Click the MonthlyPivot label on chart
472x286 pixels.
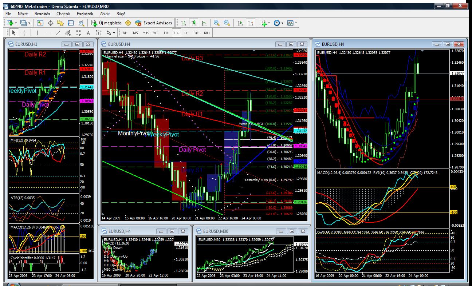(x=133, y=134)
